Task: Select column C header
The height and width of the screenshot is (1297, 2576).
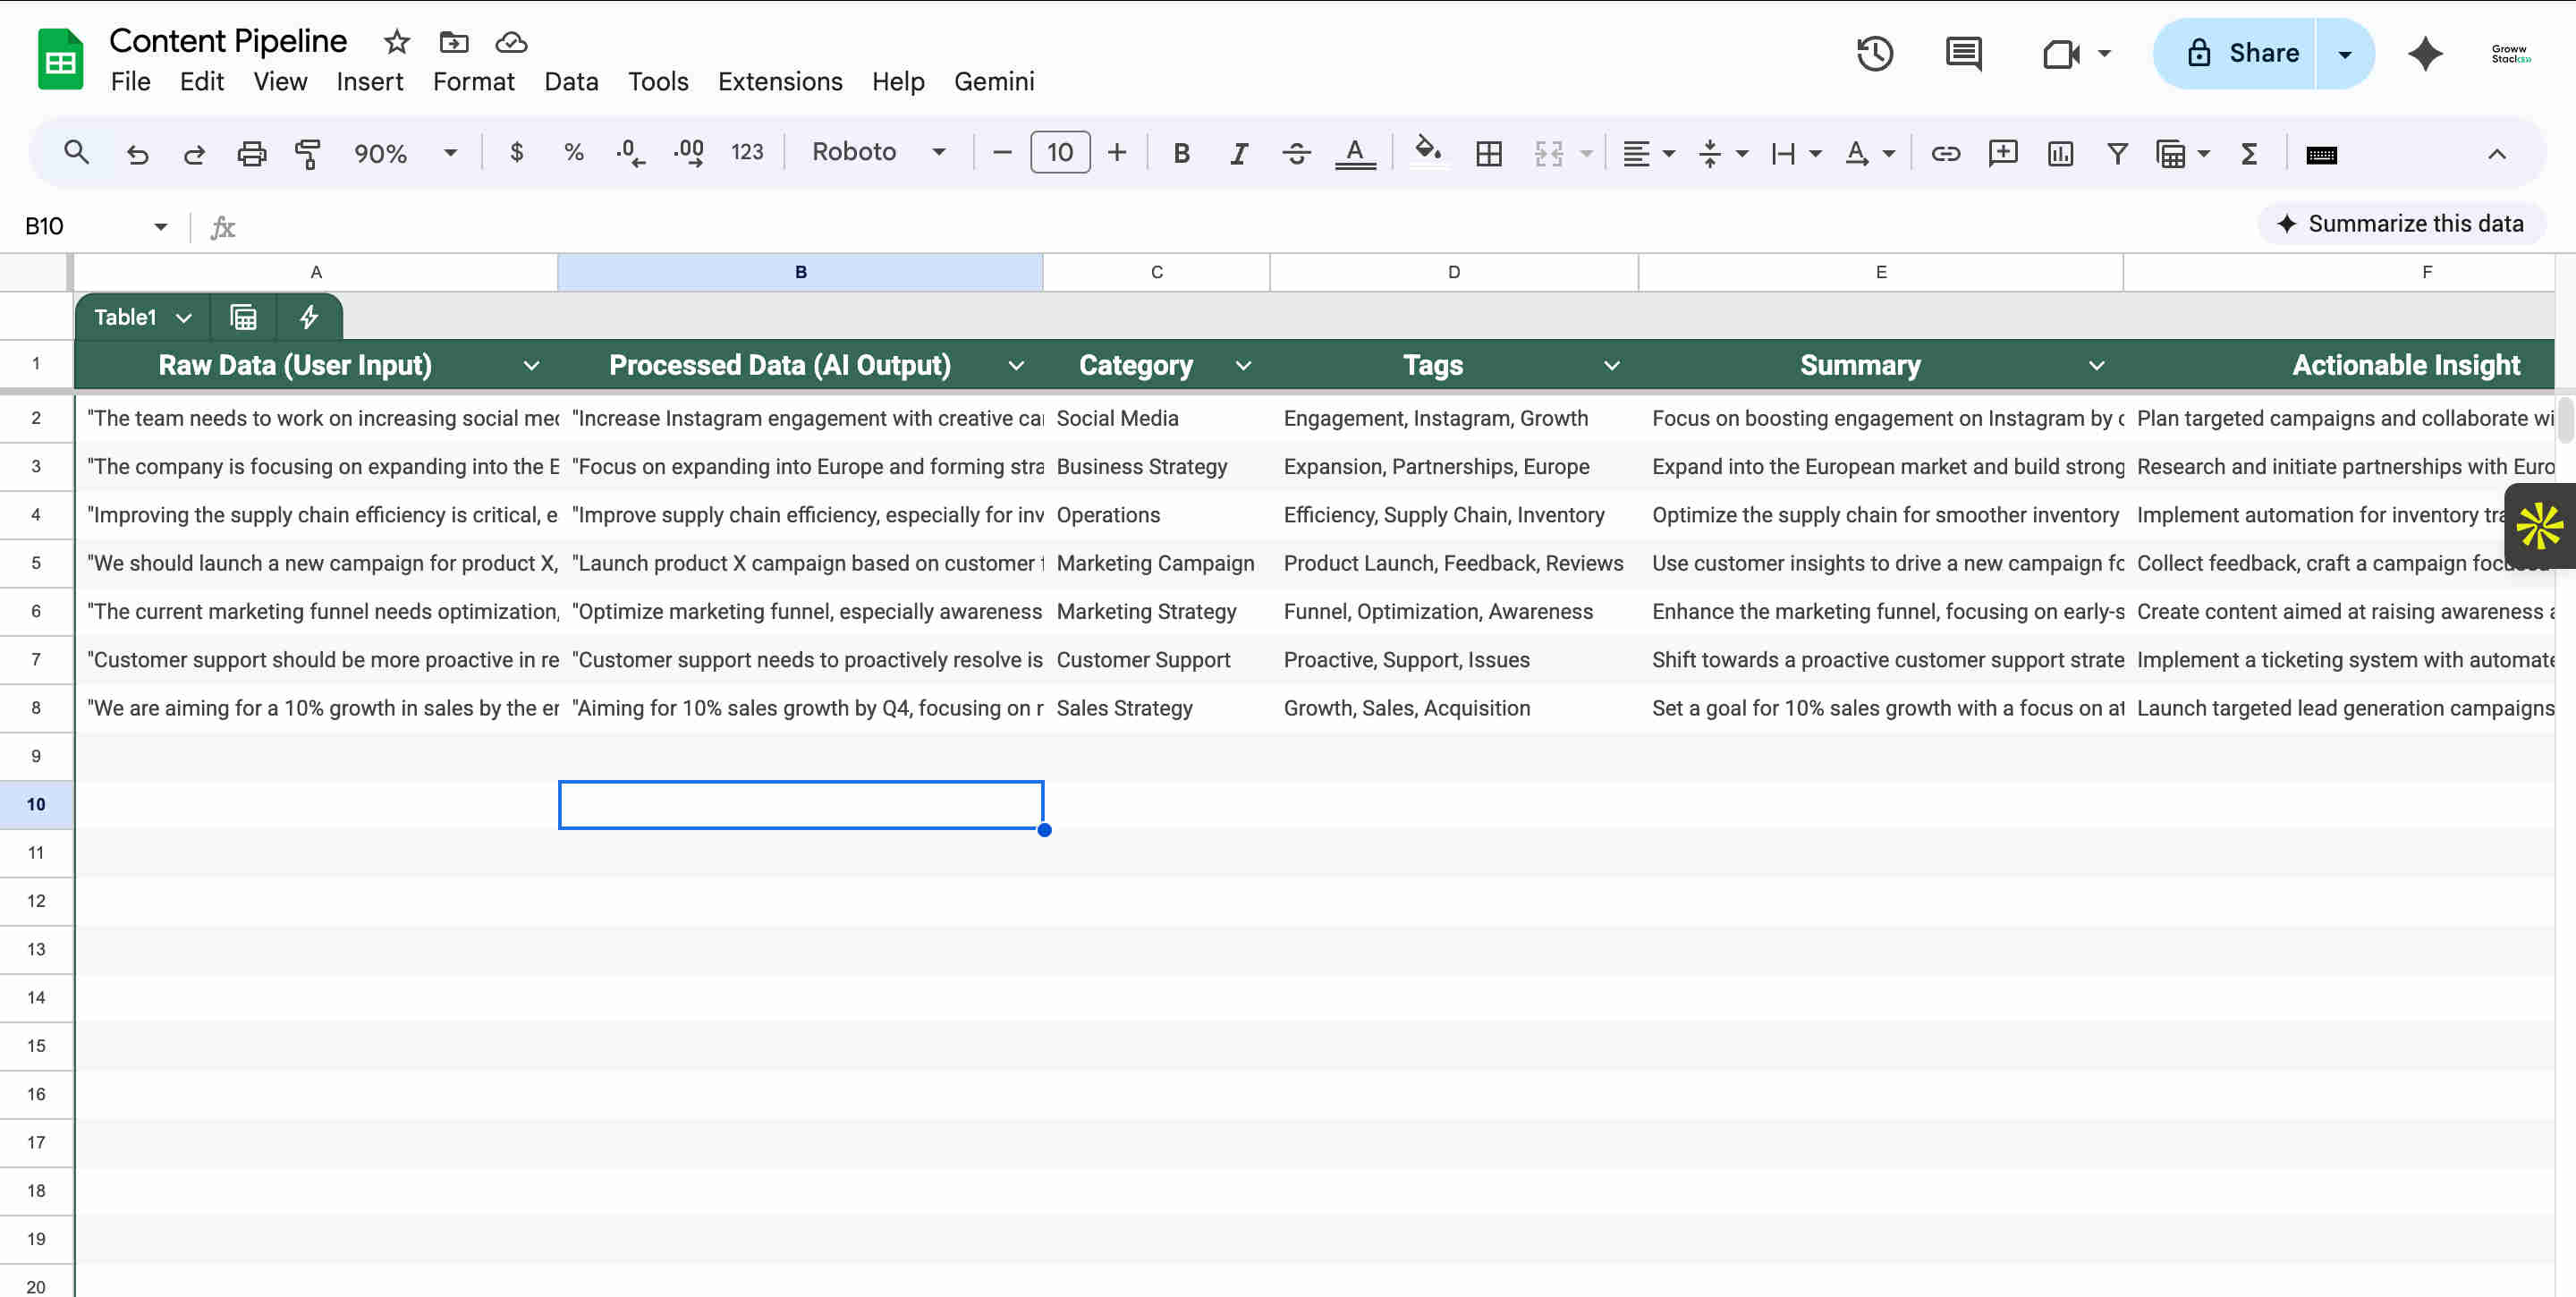Action: click(x=1156, y=272)
